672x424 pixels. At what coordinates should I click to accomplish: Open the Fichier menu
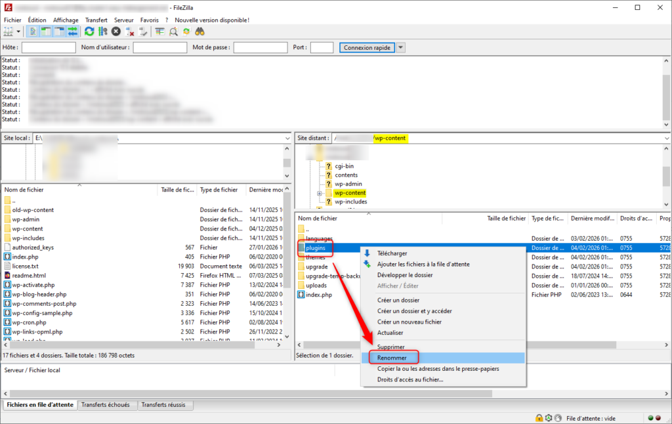12,20
